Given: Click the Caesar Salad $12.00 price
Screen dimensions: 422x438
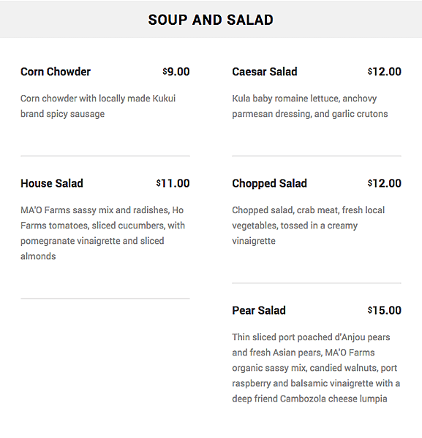Looking at the screenshot, I should [385, 72].
